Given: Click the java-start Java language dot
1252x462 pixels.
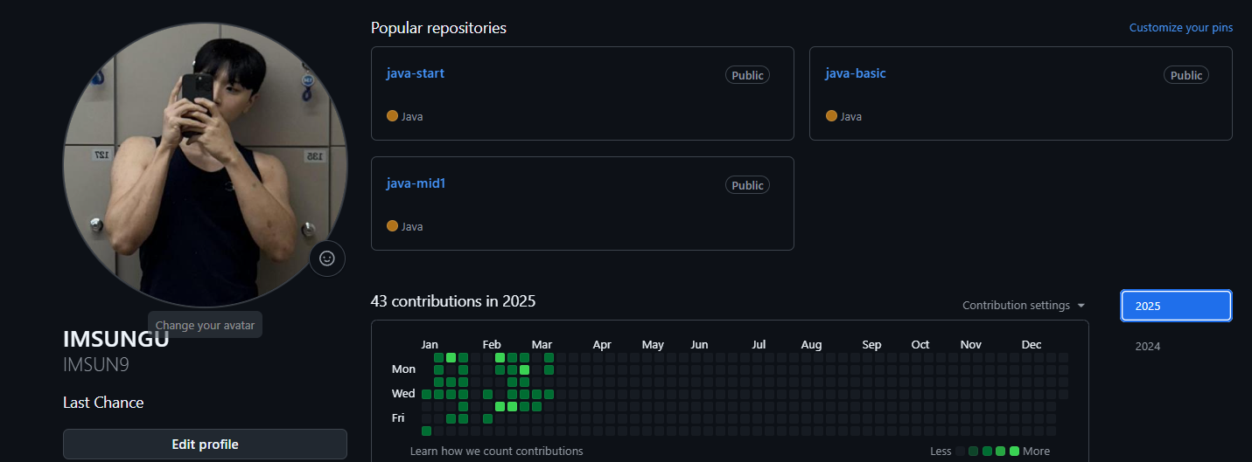Looking at the screenshot, I should point(392,115).
